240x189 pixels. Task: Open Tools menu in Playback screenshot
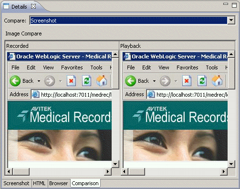tap(212, 67)
